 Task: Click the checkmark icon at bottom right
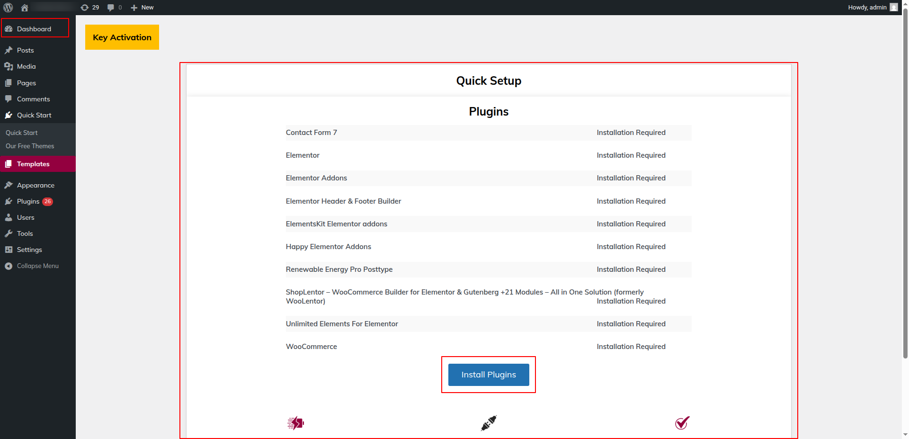(x=682, y=423)
